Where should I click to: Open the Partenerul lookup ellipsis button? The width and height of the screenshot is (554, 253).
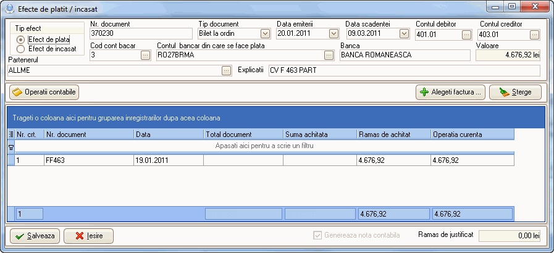click(226, 70)
